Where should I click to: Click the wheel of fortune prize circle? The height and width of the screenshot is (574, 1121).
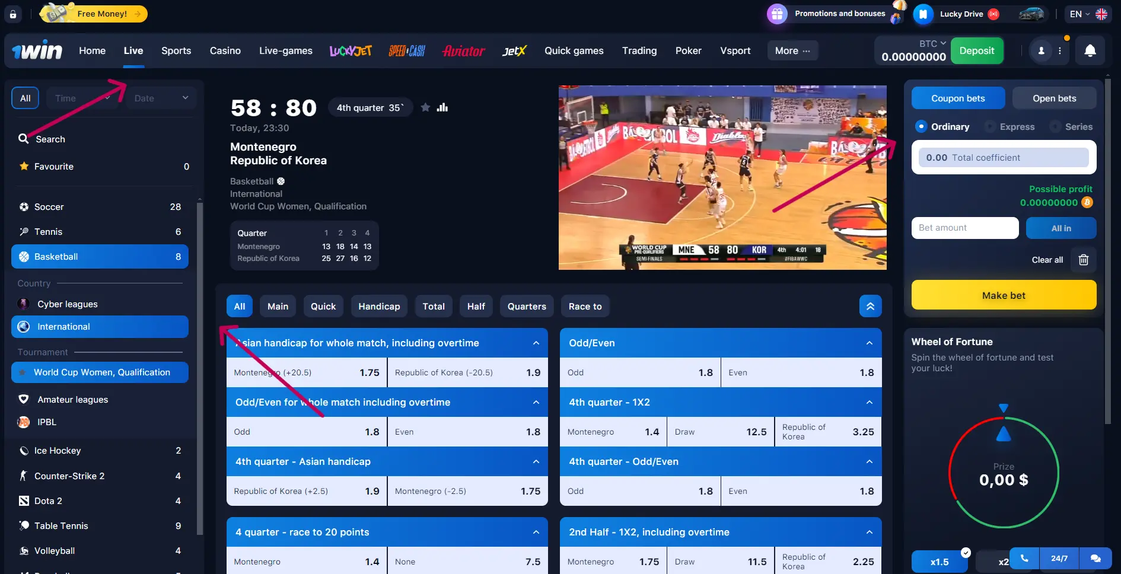click(1004, 473)
